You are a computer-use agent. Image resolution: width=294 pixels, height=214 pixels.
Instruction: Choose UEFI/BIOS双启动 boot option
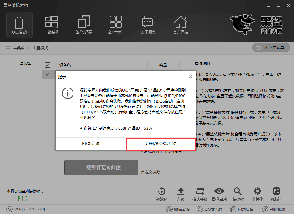point(161,144)
